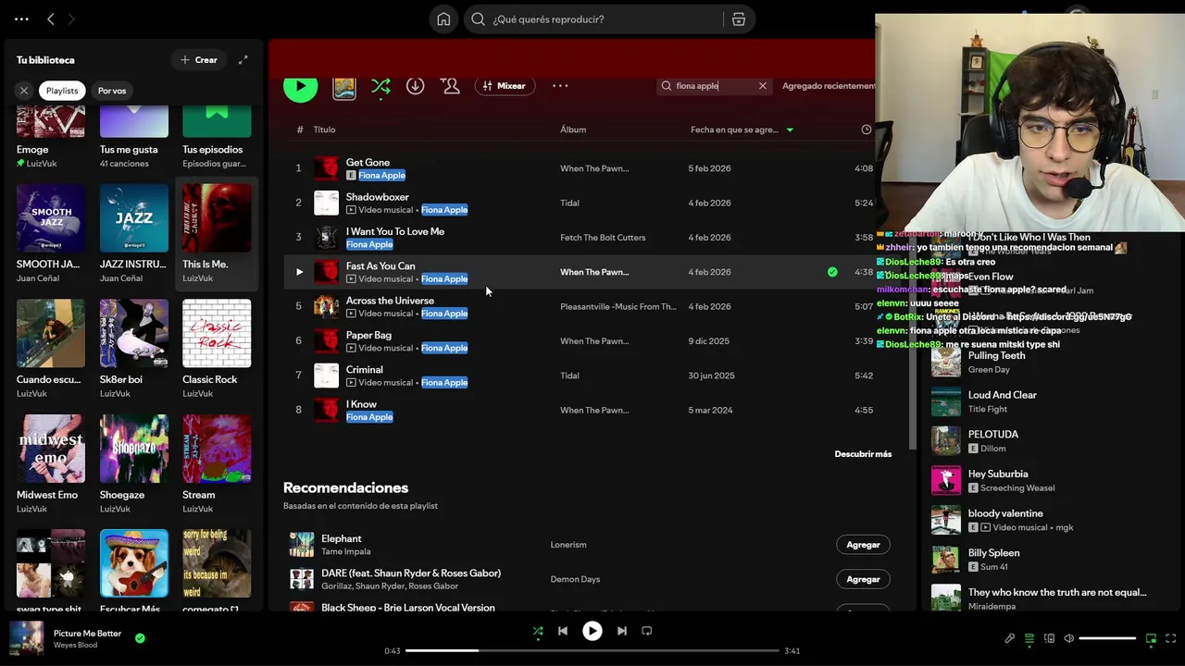Clear the 'fiona apple' playlist search
This screenshot has width=1185, height=666.
(x=763, y=86)
